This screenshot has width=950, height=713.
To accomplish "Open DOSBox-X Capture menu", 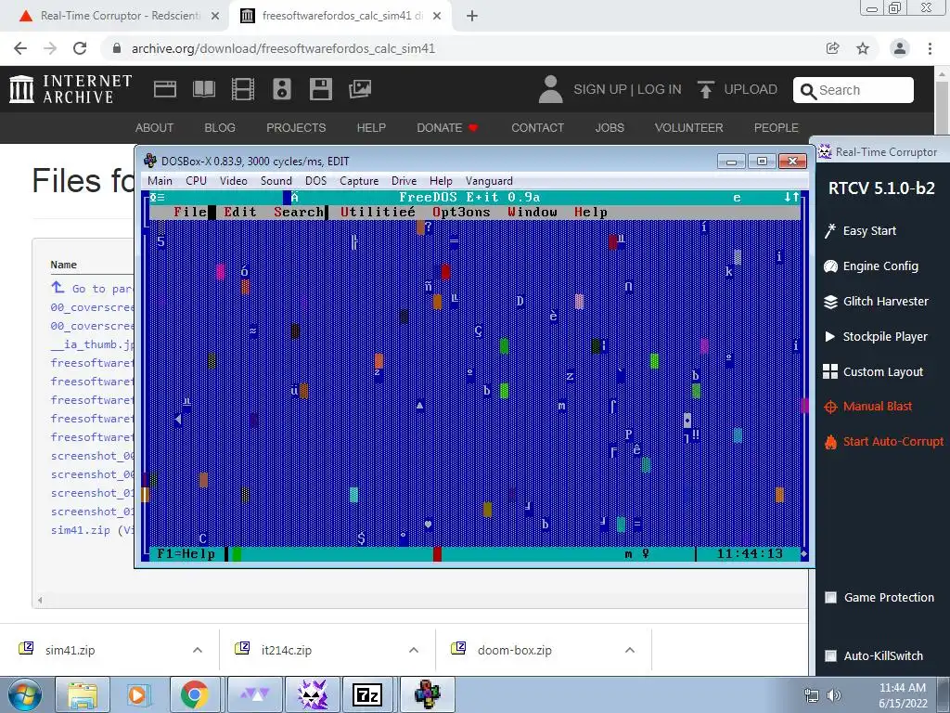I will (359, 181).
